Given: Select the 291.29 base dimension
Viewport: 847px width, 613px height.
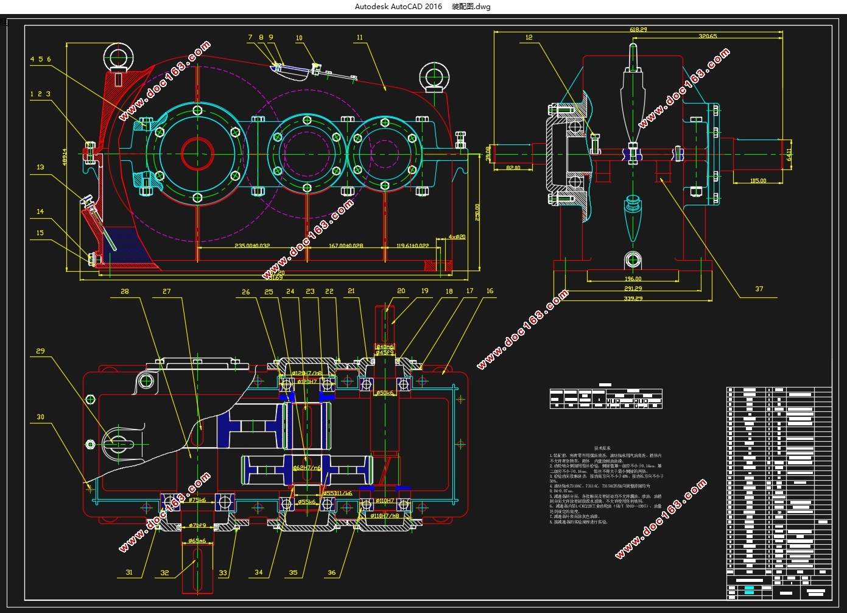Looking at the screenshot, I should 633,288.
